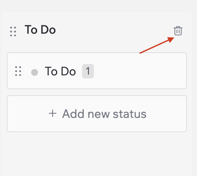Image resolution: width=197 pixels, height=176 pixels.
Task: Select the To Do status card
Action: [97, 71]
